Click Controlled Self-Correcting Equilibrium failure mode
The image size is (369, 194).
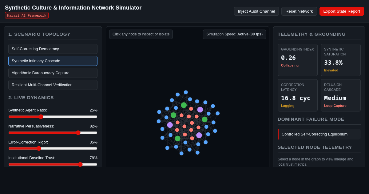click(319, 134)
